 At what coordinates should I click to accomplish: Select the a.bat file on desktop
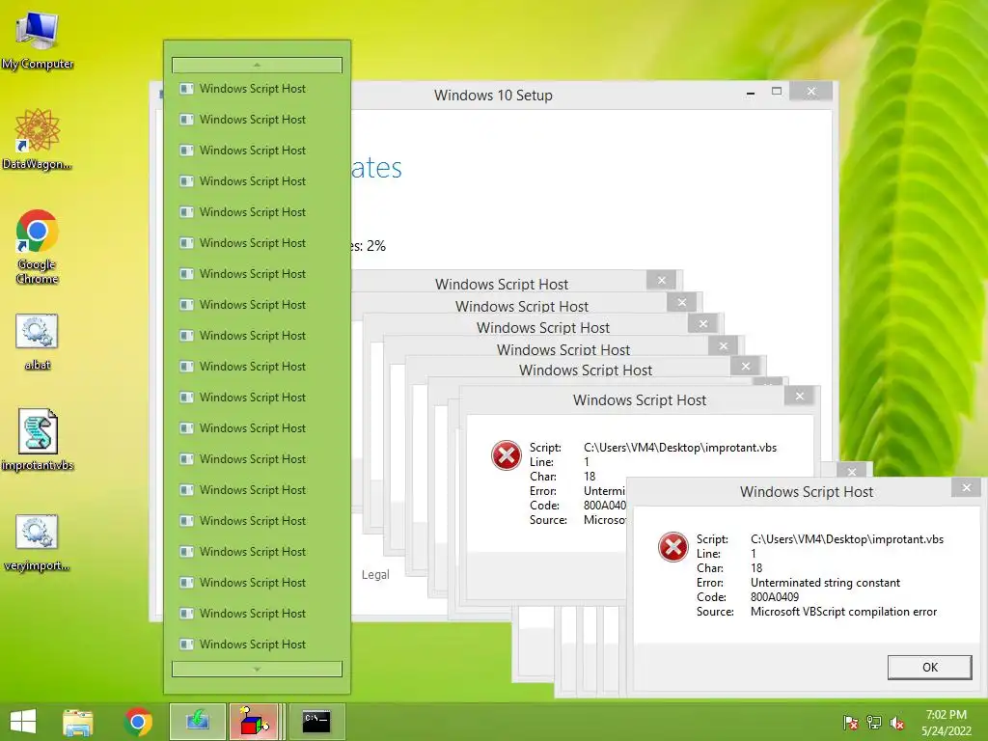click(x=38, y=343)
